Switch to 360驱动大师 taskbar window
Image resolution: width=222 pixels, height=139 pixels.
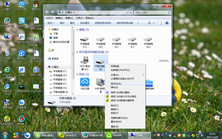coord(92,135)
